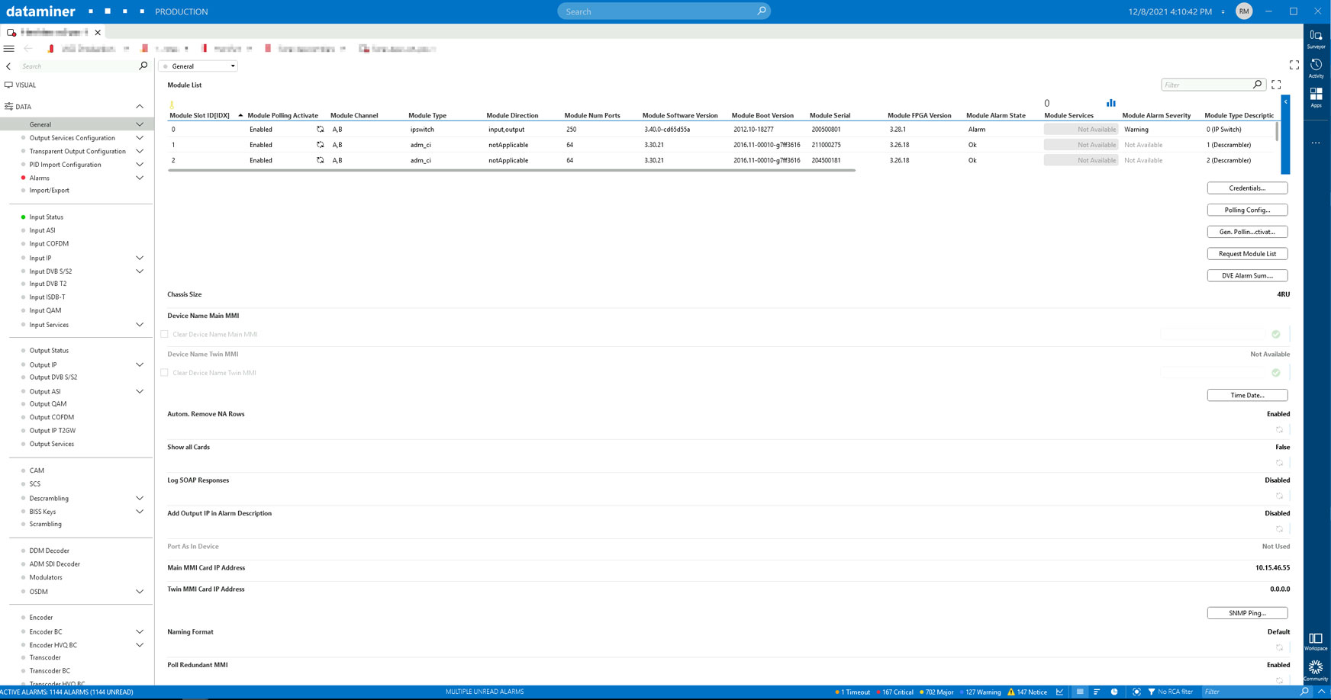The height and width of the screenshot is (700, 1331).
Task: Open the VISUAL section in the sidebar
Action: pos(26,85)
